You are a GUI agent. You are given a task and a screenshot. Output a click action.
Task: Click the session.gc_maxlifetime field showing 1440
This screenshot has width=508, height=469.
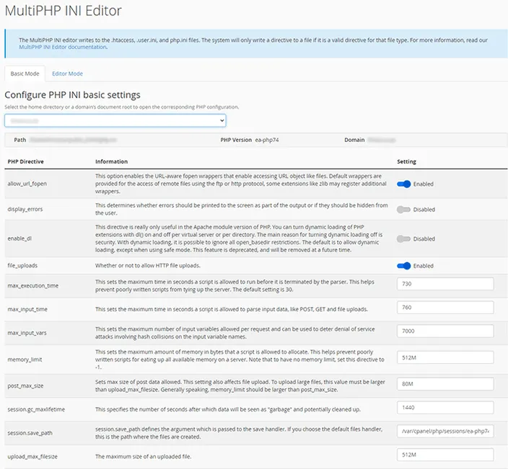tap(445, 408)
